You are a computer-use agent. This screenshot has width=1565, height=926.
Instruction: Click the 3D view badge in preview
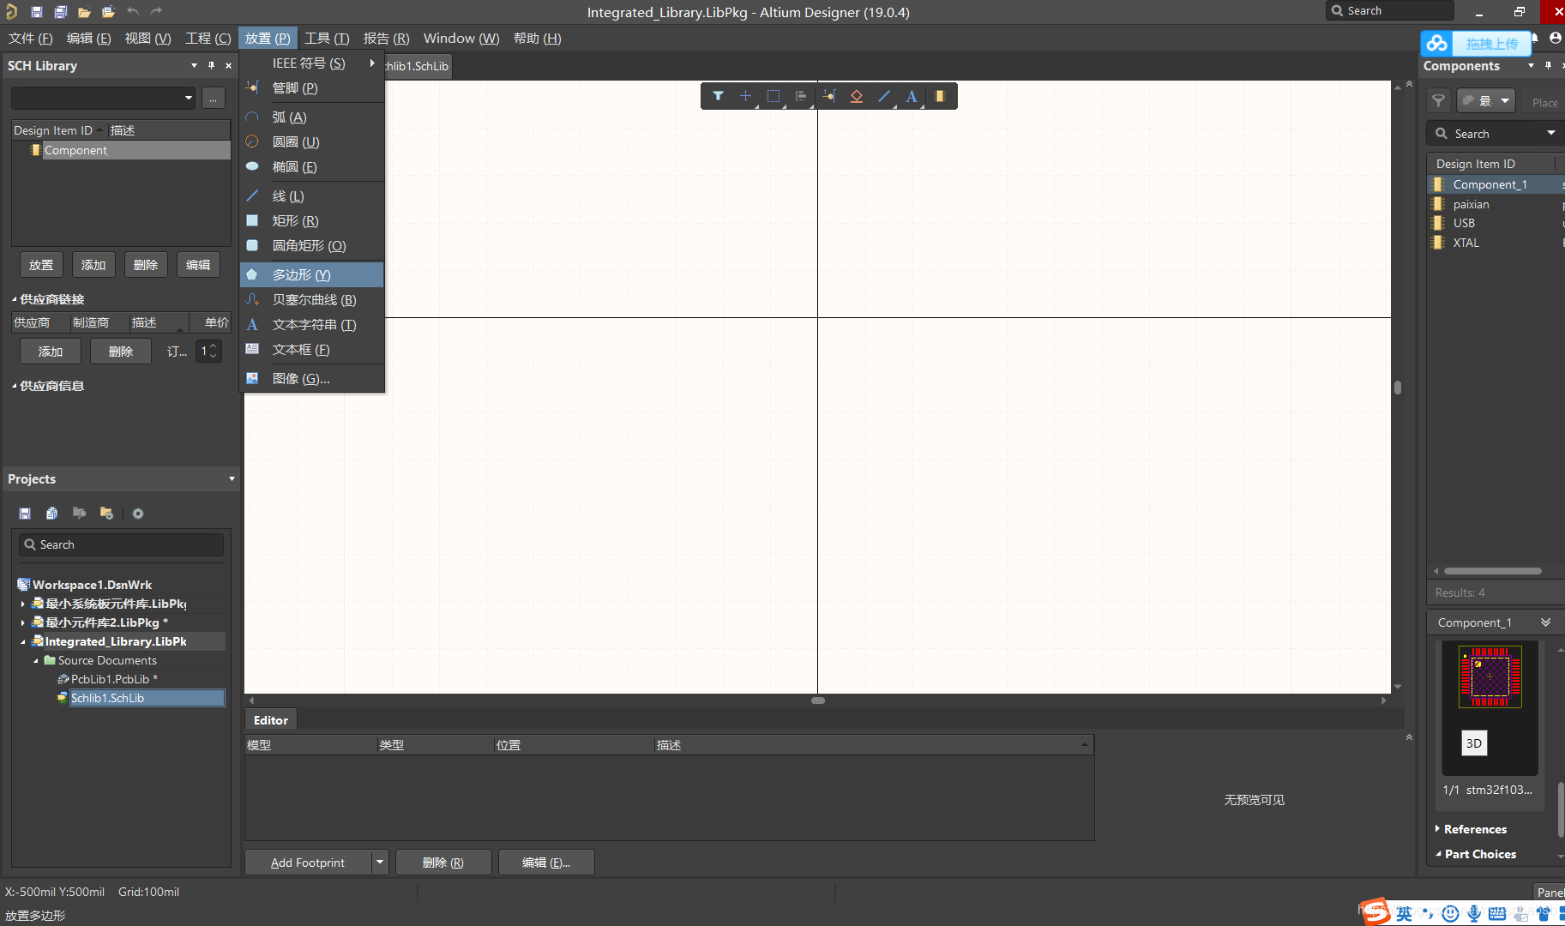(x=1473, y=743)
